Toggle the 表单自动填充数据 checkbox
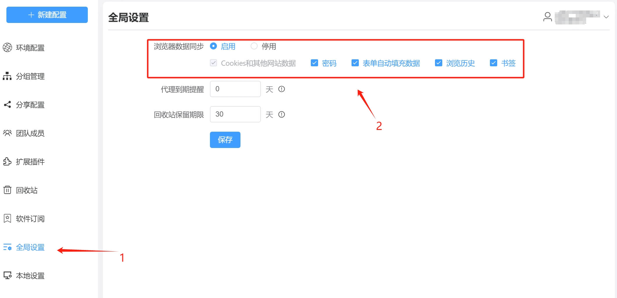 pos(355,63)
